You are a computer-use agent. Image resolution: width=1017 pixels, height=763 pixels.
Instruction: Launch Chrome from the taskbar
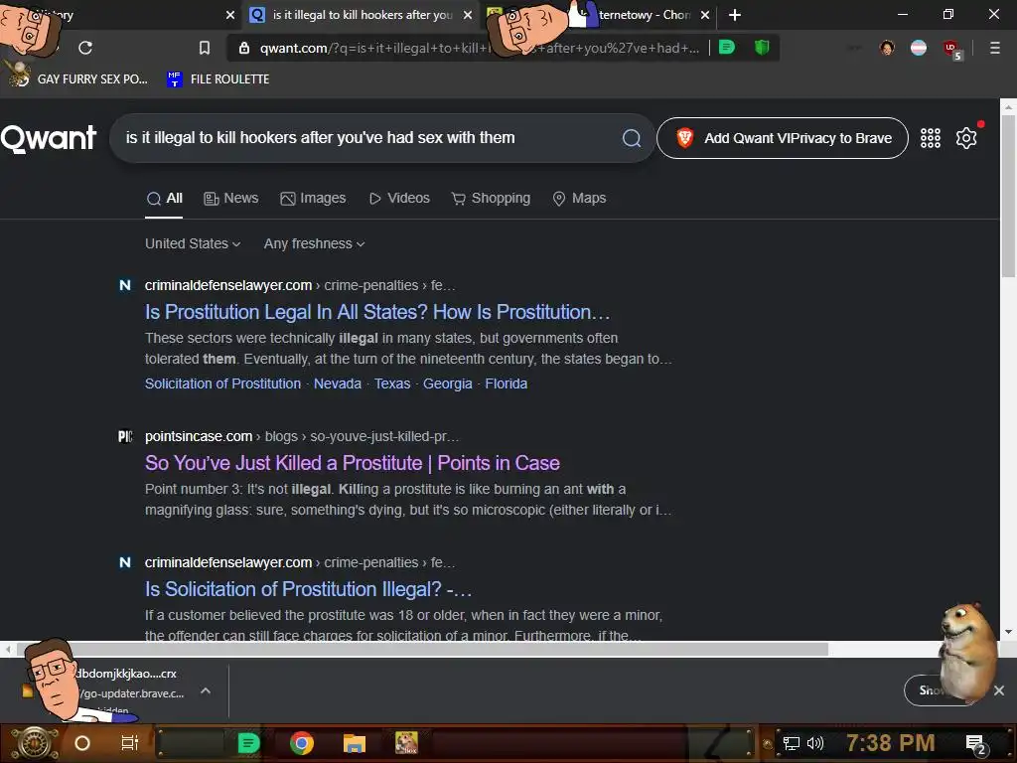[302, 743]
